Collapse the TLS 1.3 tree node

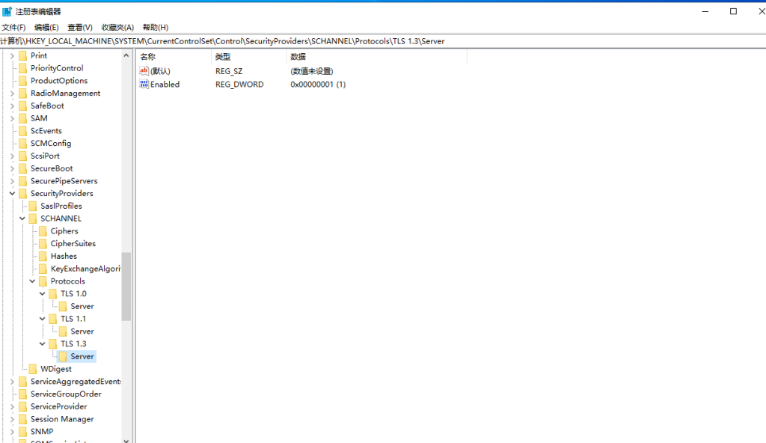click(43, 344)
